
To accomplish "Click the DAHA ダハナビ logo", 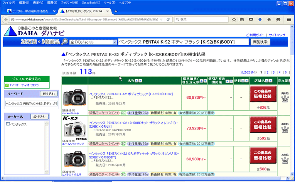I will 34,31.
